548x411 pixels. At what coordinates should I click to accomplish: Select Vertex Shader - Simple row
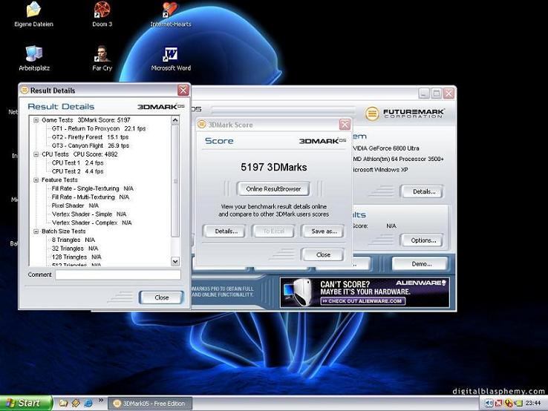coord(89,214)
